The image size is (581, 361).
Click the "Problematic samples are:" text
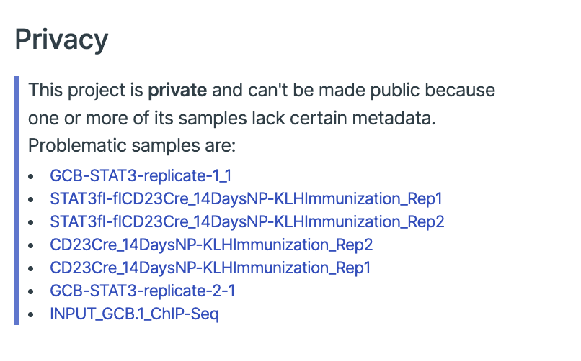click(x=132, y=145)
